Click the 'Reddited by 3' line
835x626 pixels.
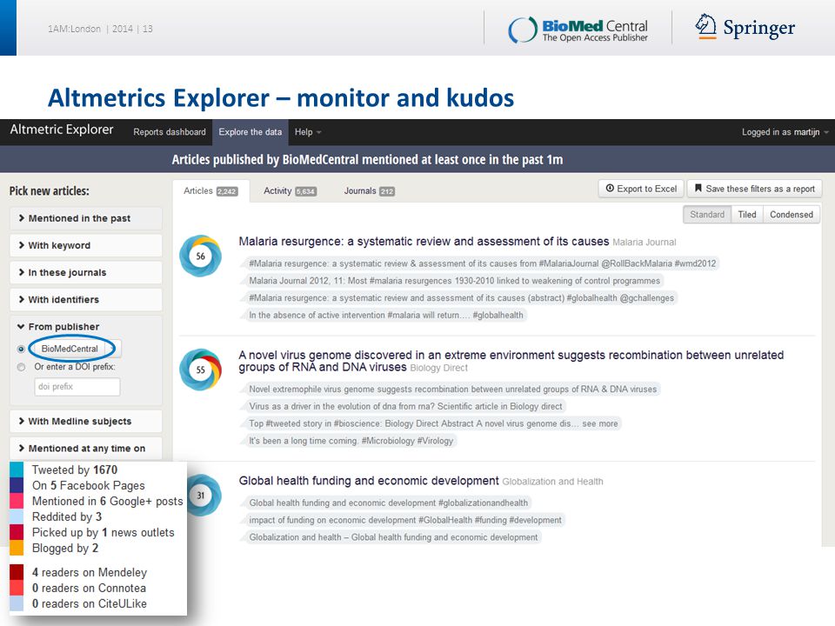click(x=67, y=516)
